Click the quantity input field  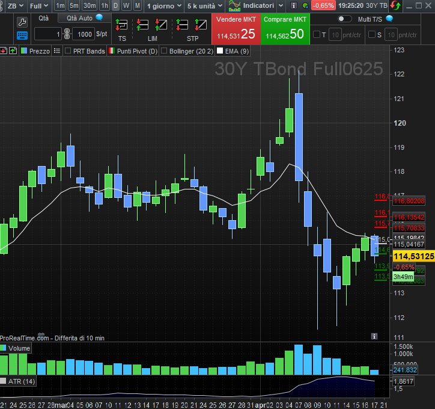coord(48,34)
